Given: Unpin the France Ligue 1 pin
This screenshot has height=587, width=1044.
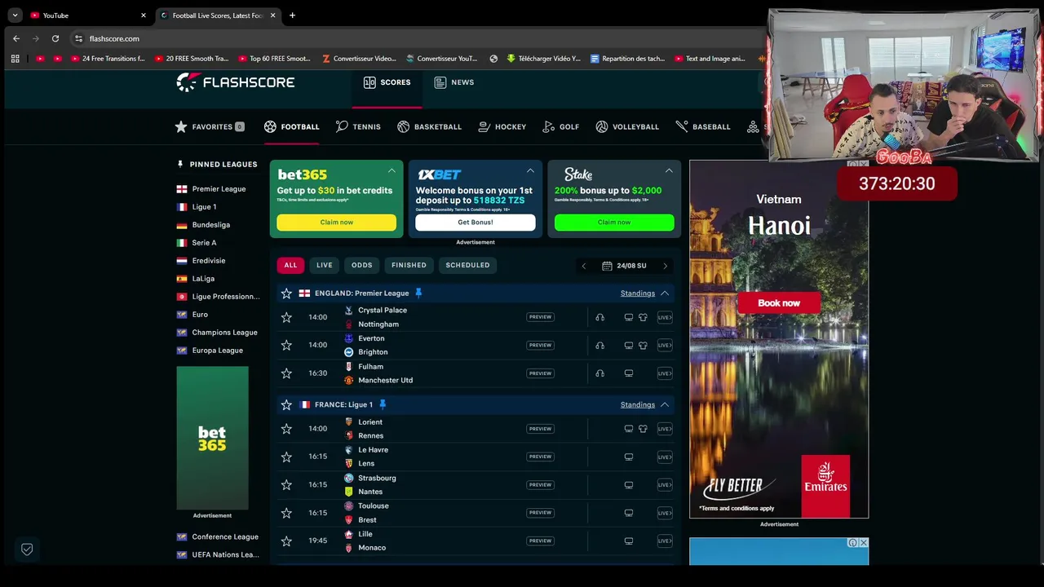Looking at the screenshot, I should click(382, 404).
